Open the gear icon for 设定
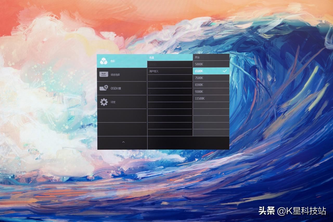 tap(104, 102)
